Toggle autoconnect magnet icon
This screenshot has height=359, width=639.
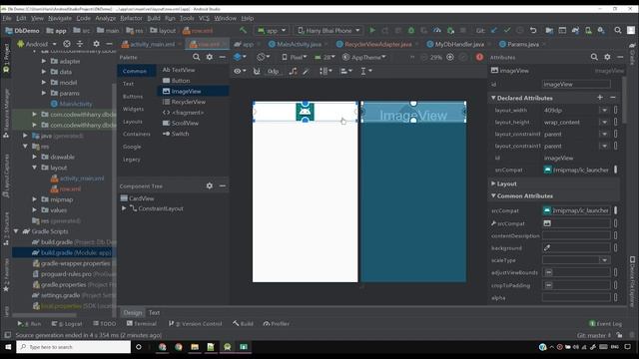(x=257, y=71)
